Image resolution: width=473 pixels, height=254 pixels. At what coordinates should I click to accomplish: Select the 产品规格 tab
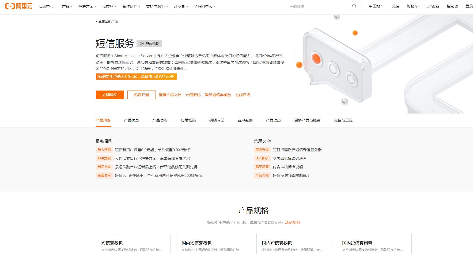103,120
